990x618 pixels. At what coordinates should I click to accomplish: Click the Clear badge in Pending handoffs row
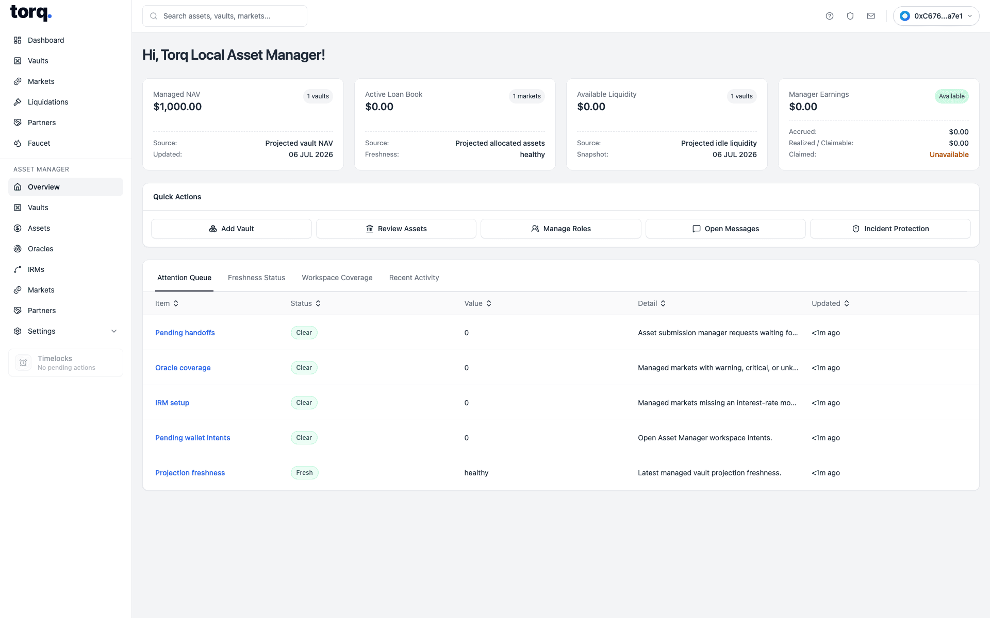tap(304, 333)
